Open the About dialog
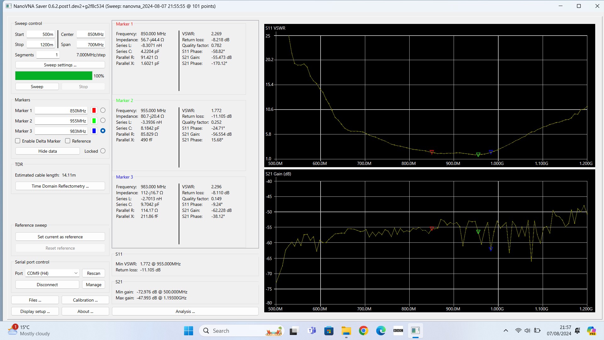 (85, 311)
